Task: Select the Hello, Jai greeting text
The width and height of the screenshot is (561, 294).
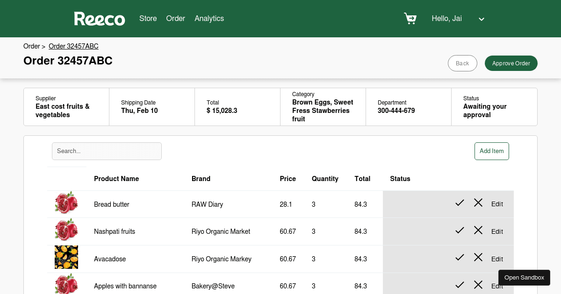Action: 447,19
